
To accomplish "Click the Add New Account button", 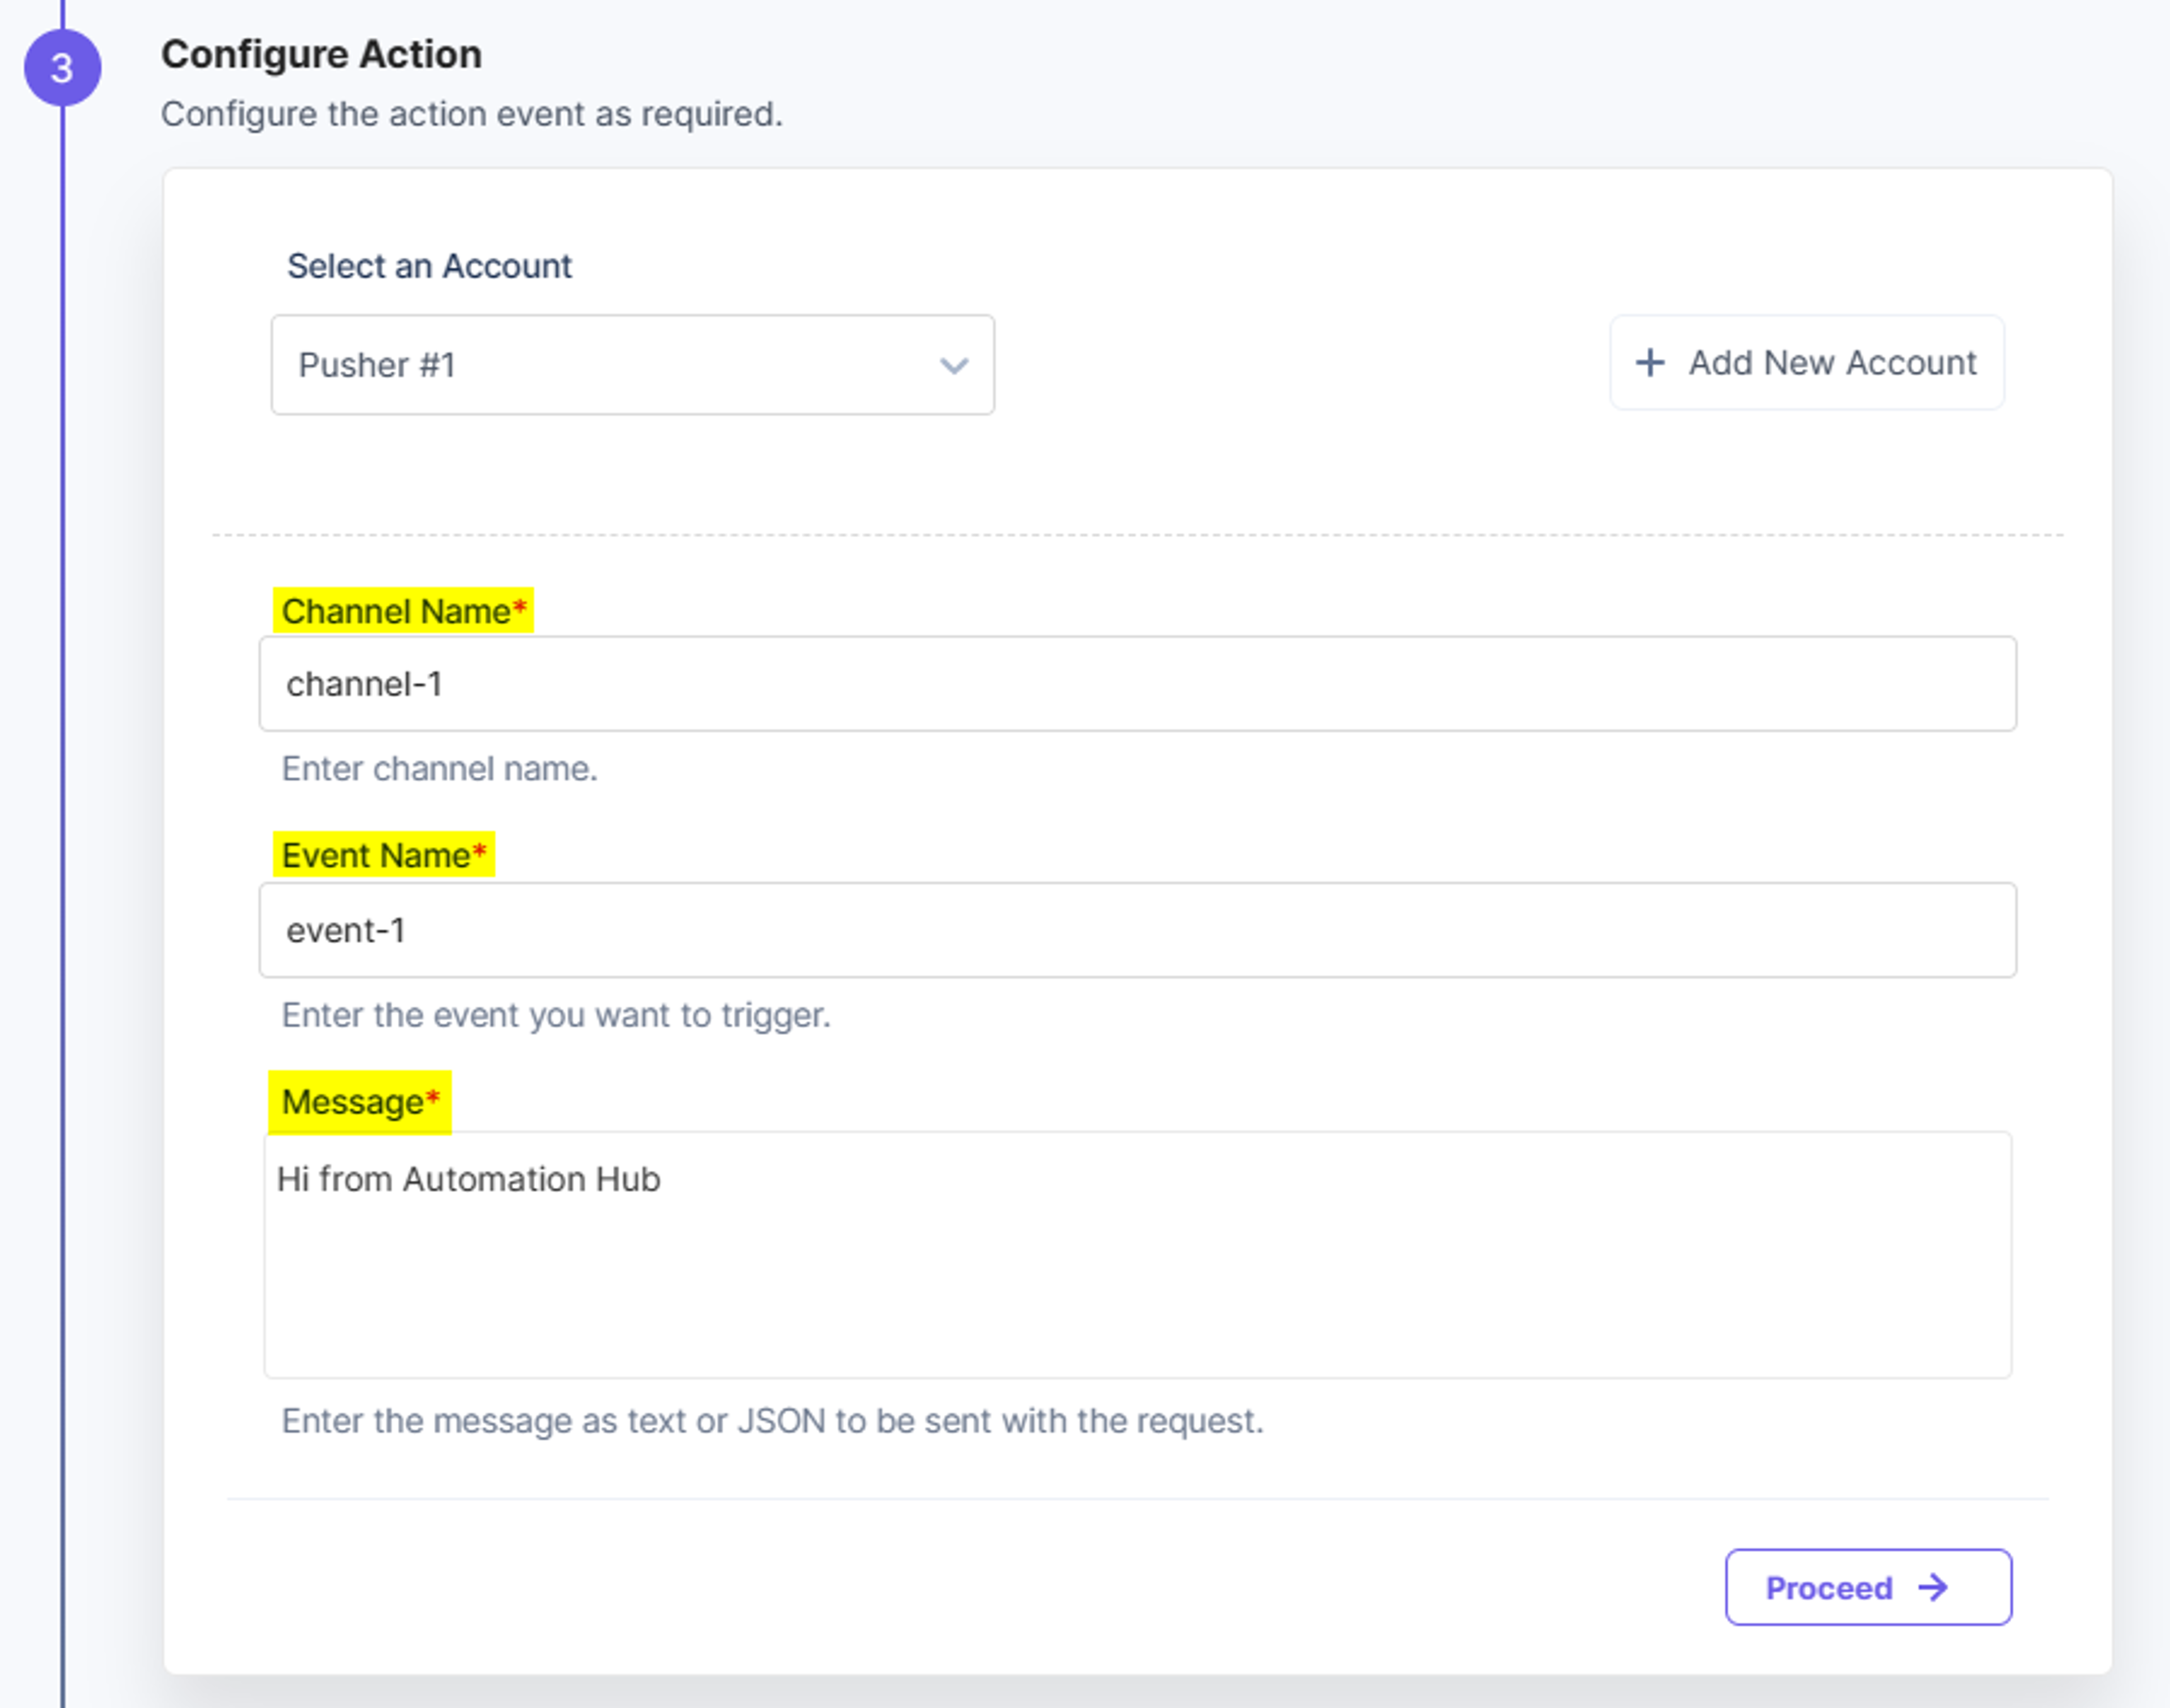I will (1806, 362).
